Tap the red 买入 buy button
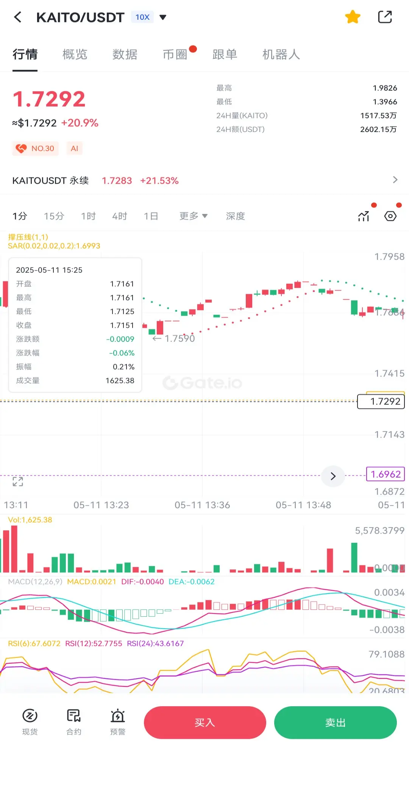The width and height of the screenshot is (409, 795). pos(205,723)
